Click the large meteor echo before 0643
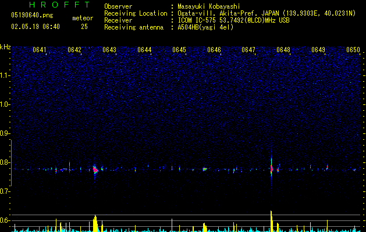366x232 pixels. coord(95,170)
